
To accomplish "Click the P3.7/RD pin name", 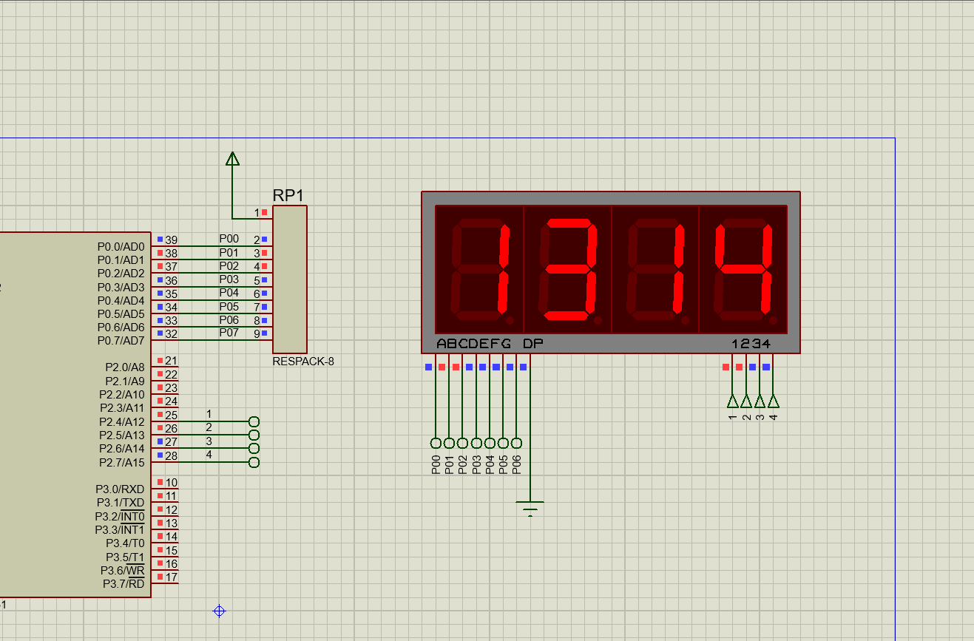I will (124, 583).
